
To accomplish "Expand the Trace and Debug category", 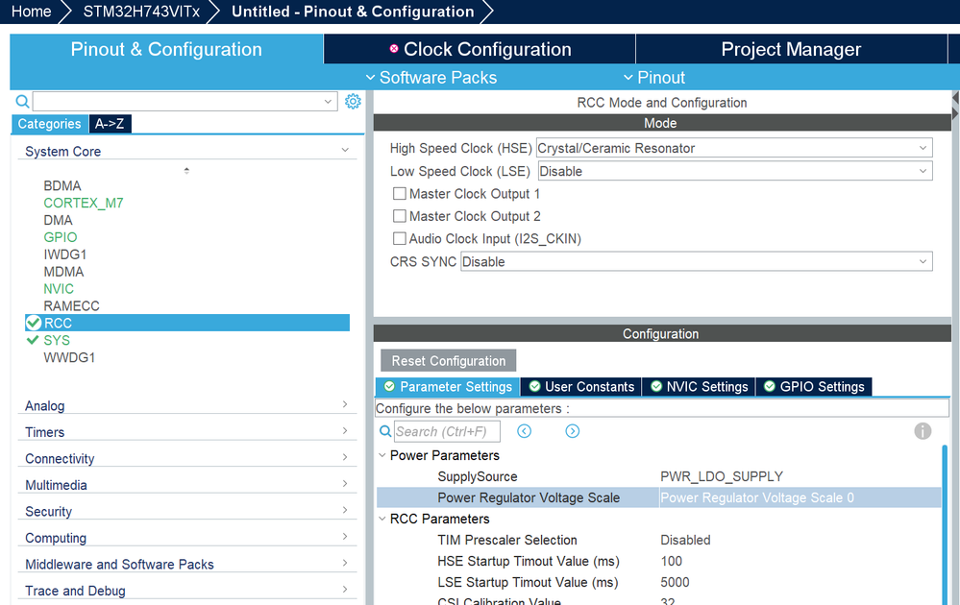I will tap(345, 589).
